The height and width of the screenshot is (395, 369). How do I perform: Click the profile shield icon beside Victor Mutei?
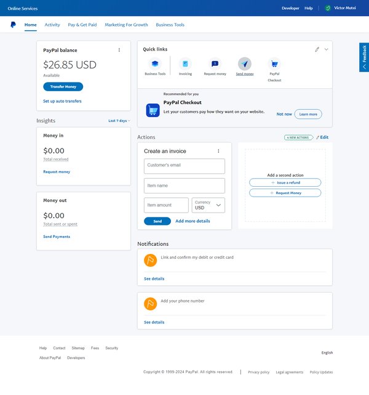[x=328, y=8]
